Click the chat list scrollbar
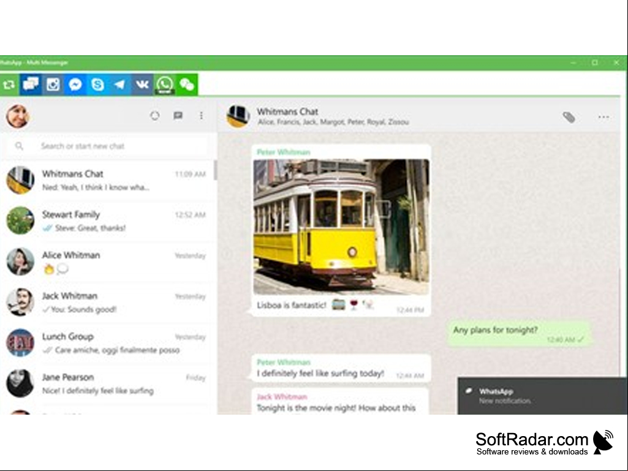This screenshot has height=471, width=628. pos(216,171)
